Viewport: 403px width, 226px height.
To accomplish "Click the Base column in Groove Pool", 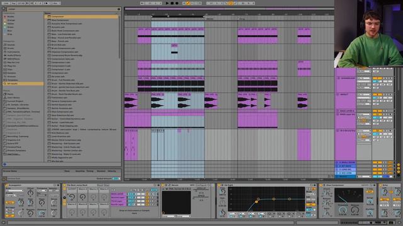I will pyautogui.click(x=67, y=171).
